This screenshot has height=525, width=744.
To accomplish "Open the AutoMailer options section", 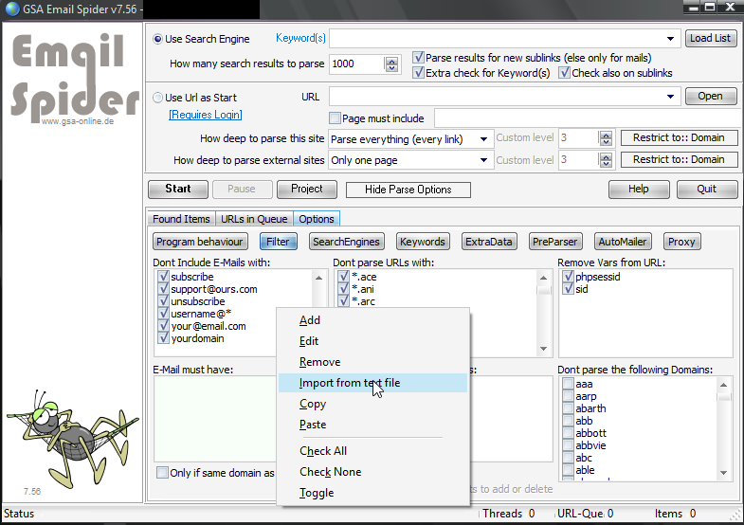I will point(623,242).
